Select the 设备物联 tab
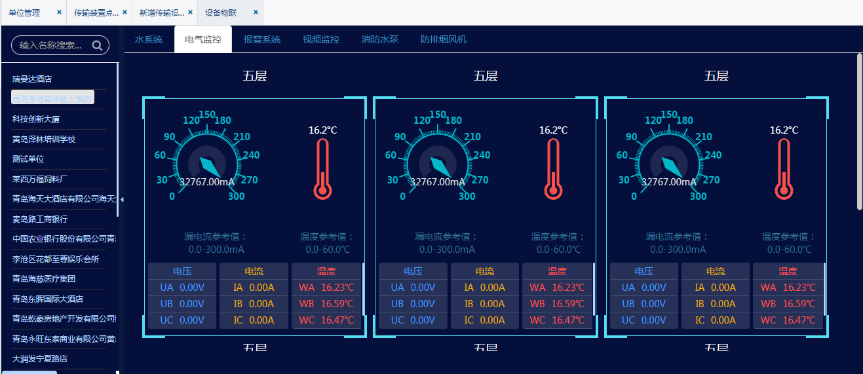The image size is (863, 374). (x=221, y=12)
